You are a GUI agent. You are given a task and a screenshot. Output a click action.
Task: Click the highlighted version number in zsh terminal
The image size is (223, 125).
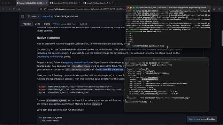tap(150, 80)
